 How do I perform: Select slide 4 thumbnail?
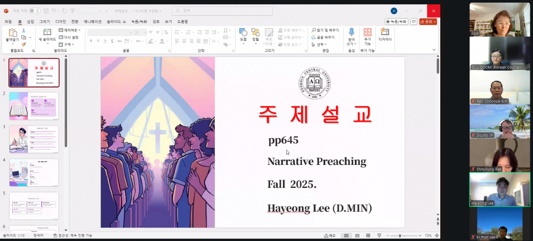click(34, 172)
